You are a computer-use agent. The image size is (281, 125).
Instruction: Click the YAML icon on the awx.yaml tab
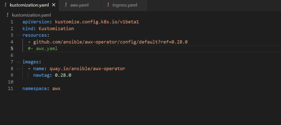(66, 5)
